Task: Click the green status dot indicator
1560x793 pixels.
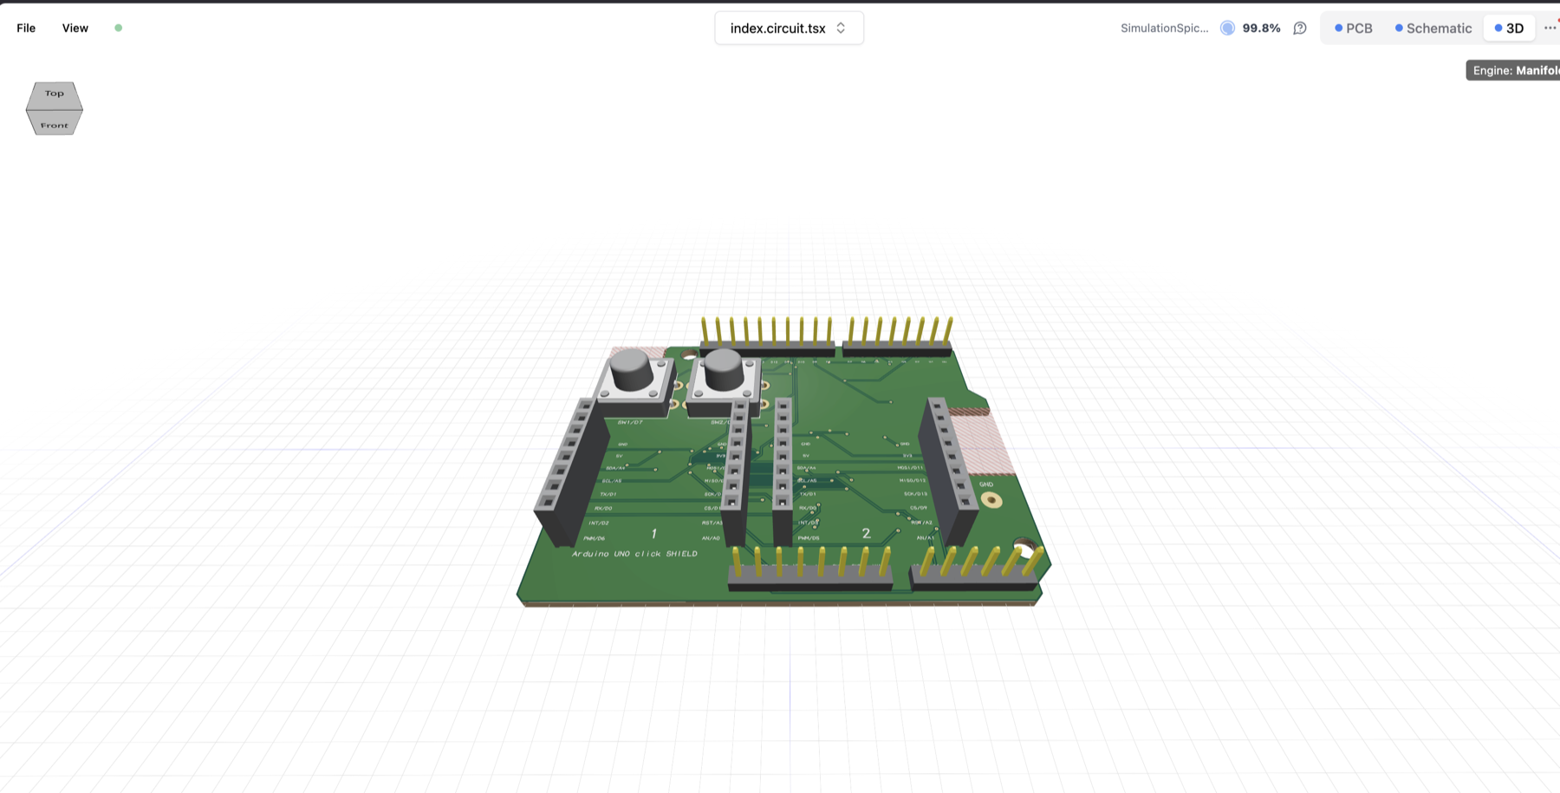Action: pos(119,28)
